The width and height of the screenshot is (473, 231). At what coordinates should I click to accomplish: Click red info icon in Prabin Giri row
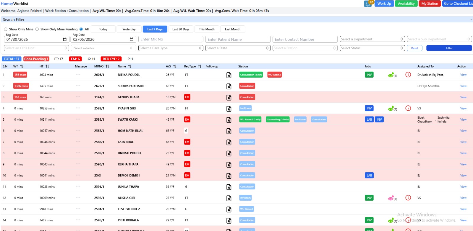tap(408, 108)
